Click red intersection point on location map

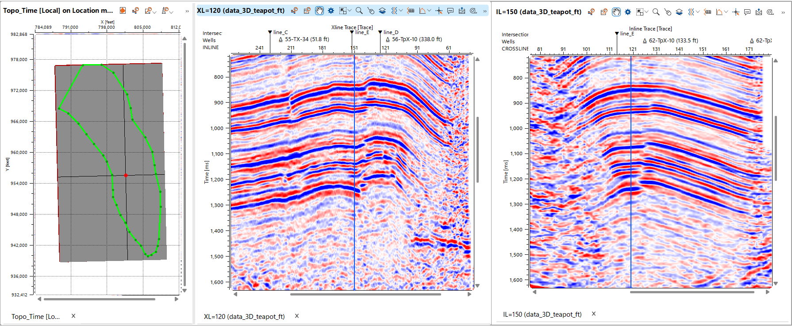[x=126, y=176]
